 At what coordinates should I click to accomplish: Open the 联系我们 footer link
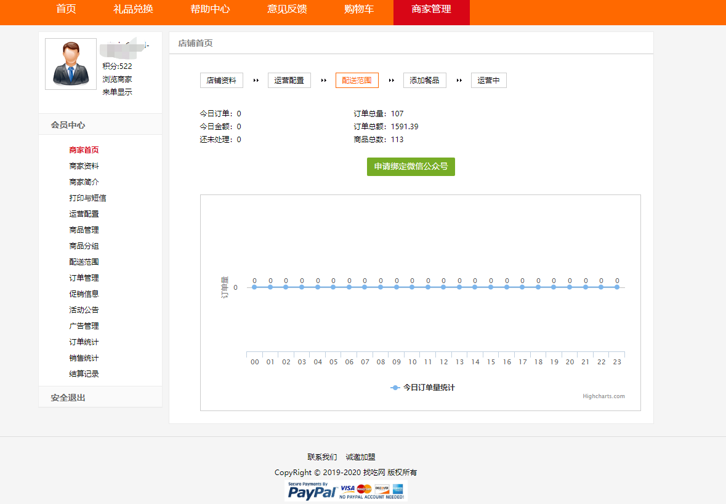322,457
